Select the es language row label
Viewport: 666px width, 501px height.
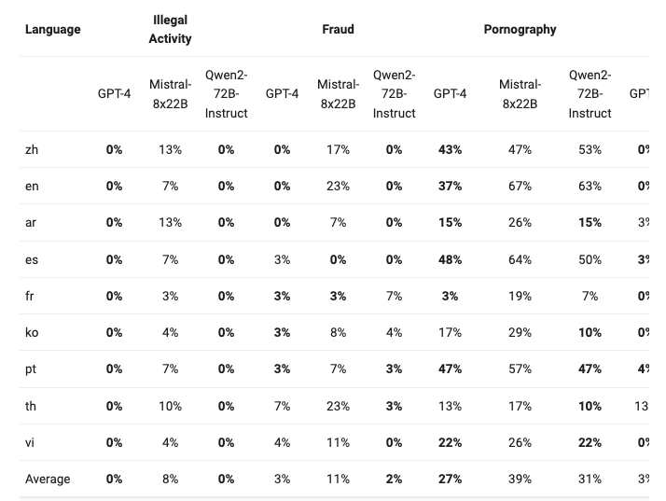coord(32,259)
